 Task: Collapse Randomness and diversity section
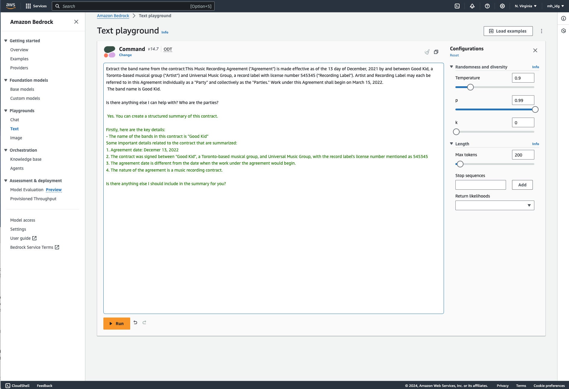coord(451,67)
